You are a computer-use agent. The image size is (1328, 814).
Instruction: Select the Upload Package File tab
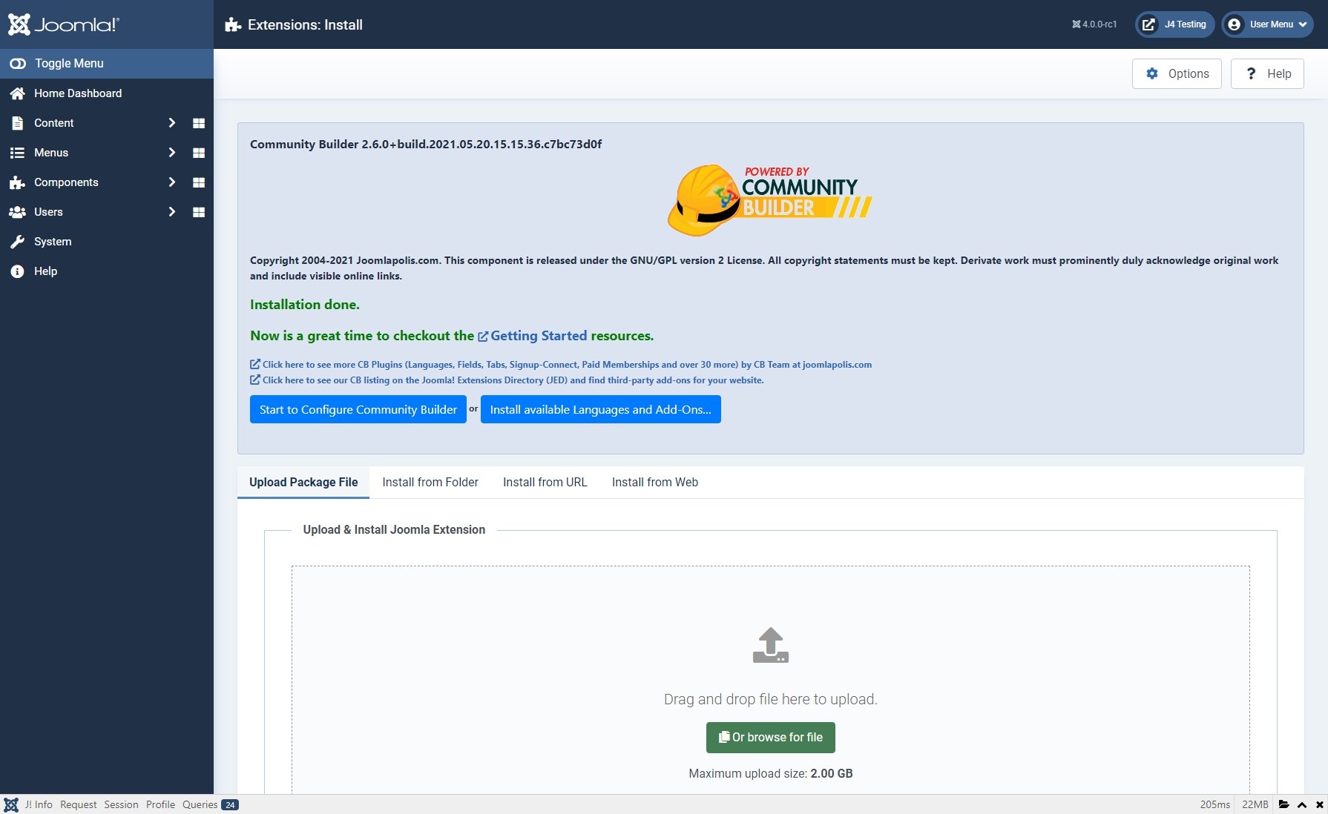[303, 482]
